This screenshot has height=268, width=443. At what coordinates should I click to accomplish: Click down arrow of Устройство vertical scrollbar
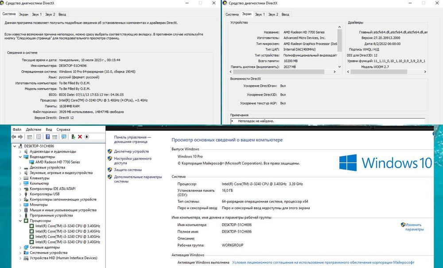point(340,67)
